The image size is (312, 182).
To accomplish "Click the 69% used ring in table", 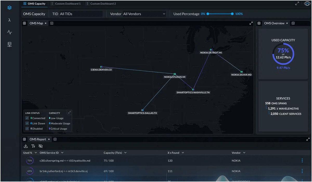I will point(30,171).
